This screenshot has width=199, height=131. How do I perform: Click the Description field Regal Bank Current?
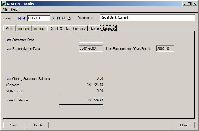pos(147,17)
